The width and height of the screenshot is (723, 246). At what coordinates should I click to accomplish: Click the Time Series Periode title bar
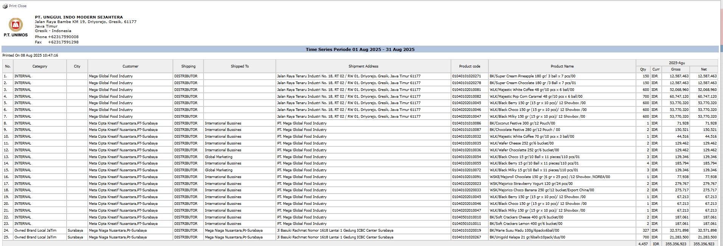point(360,49)
